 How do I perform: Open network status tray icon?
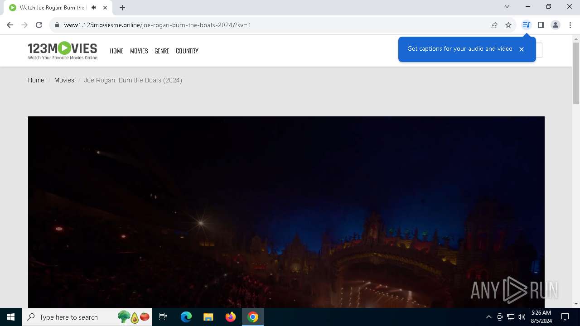511,317
